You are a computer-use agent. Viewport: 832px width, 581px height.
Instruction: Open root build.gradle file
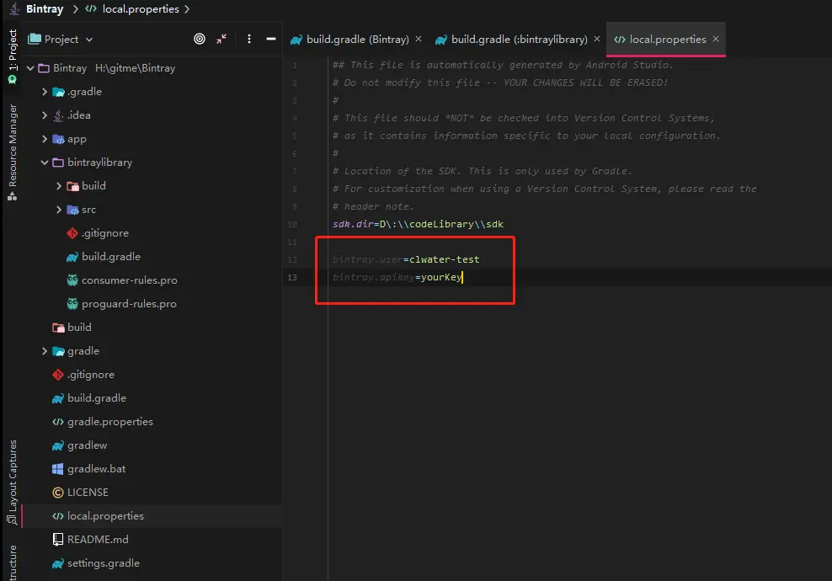(97, 398)
